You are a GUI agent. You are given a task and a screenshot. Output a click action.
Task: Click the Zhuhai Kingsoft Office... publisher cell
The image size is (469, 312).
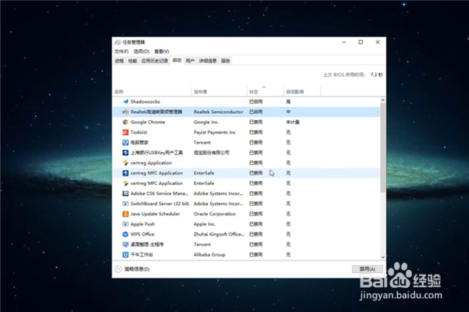pyautogui.click(x=219, y=234)
